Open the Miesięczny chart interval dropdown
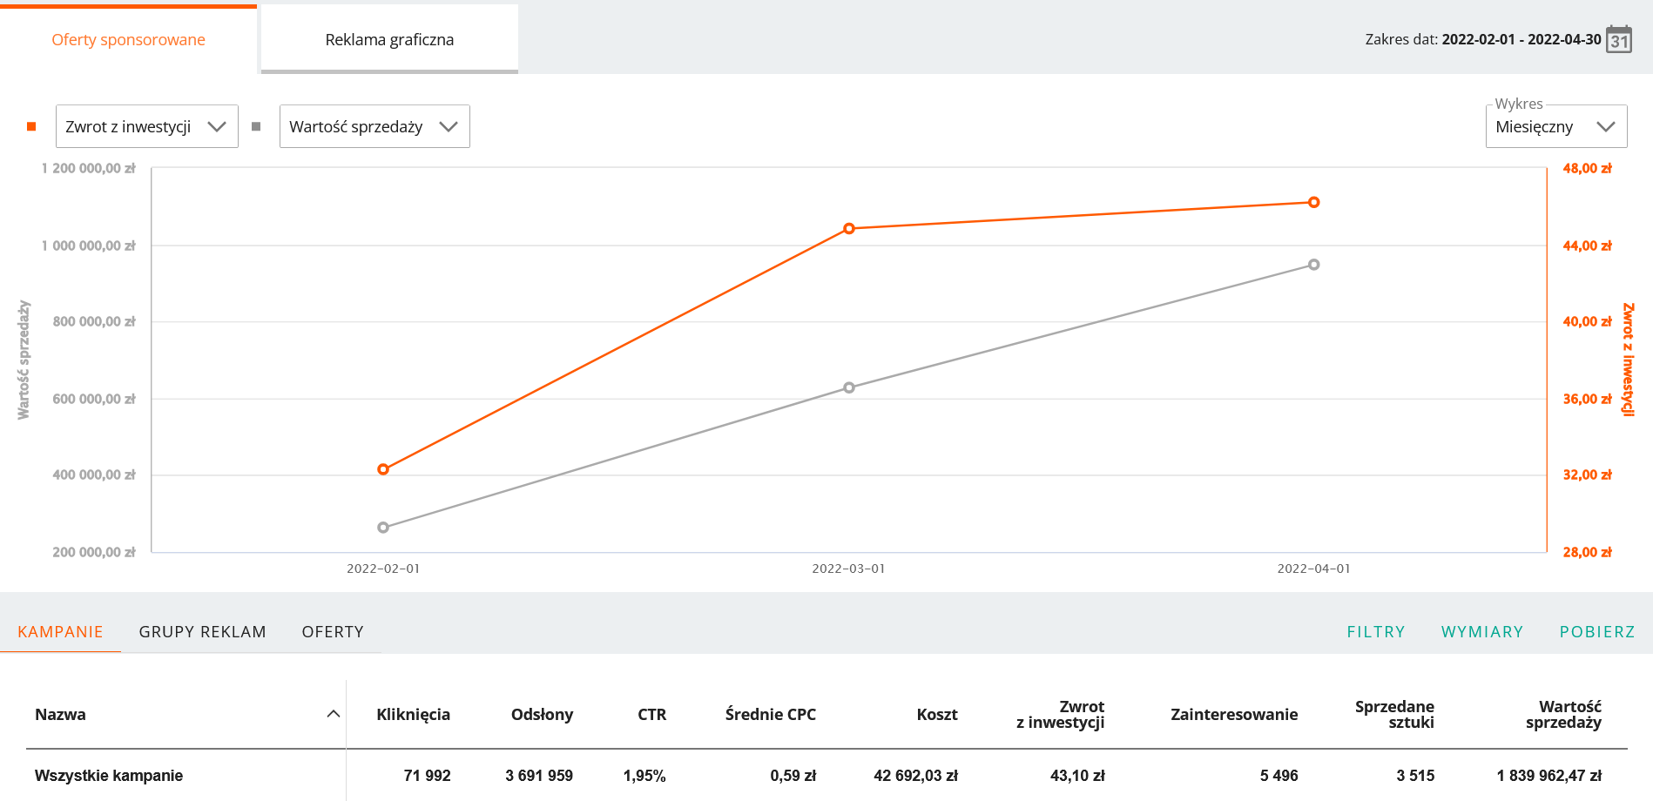 (1555, 127)
